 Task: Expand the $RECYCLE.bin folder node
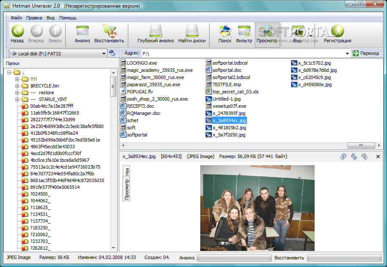(17, 86)
